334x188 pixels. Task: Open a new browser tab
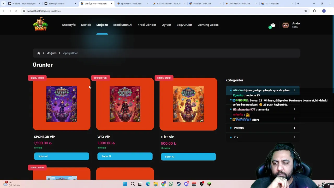tap(298, 4)
